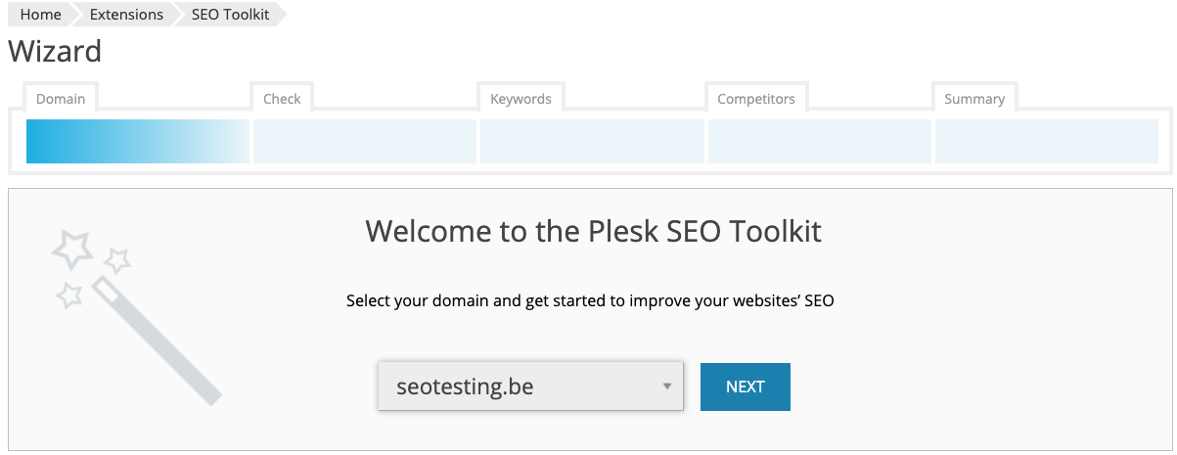Switch to the Check wizard step
This screenshot has width=1177, height=455.
coord(282,99)
